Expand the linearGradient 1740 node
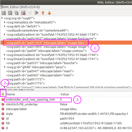Image resolution: width=132 pixels, height=132 pixels. click(x=5, y=55)
